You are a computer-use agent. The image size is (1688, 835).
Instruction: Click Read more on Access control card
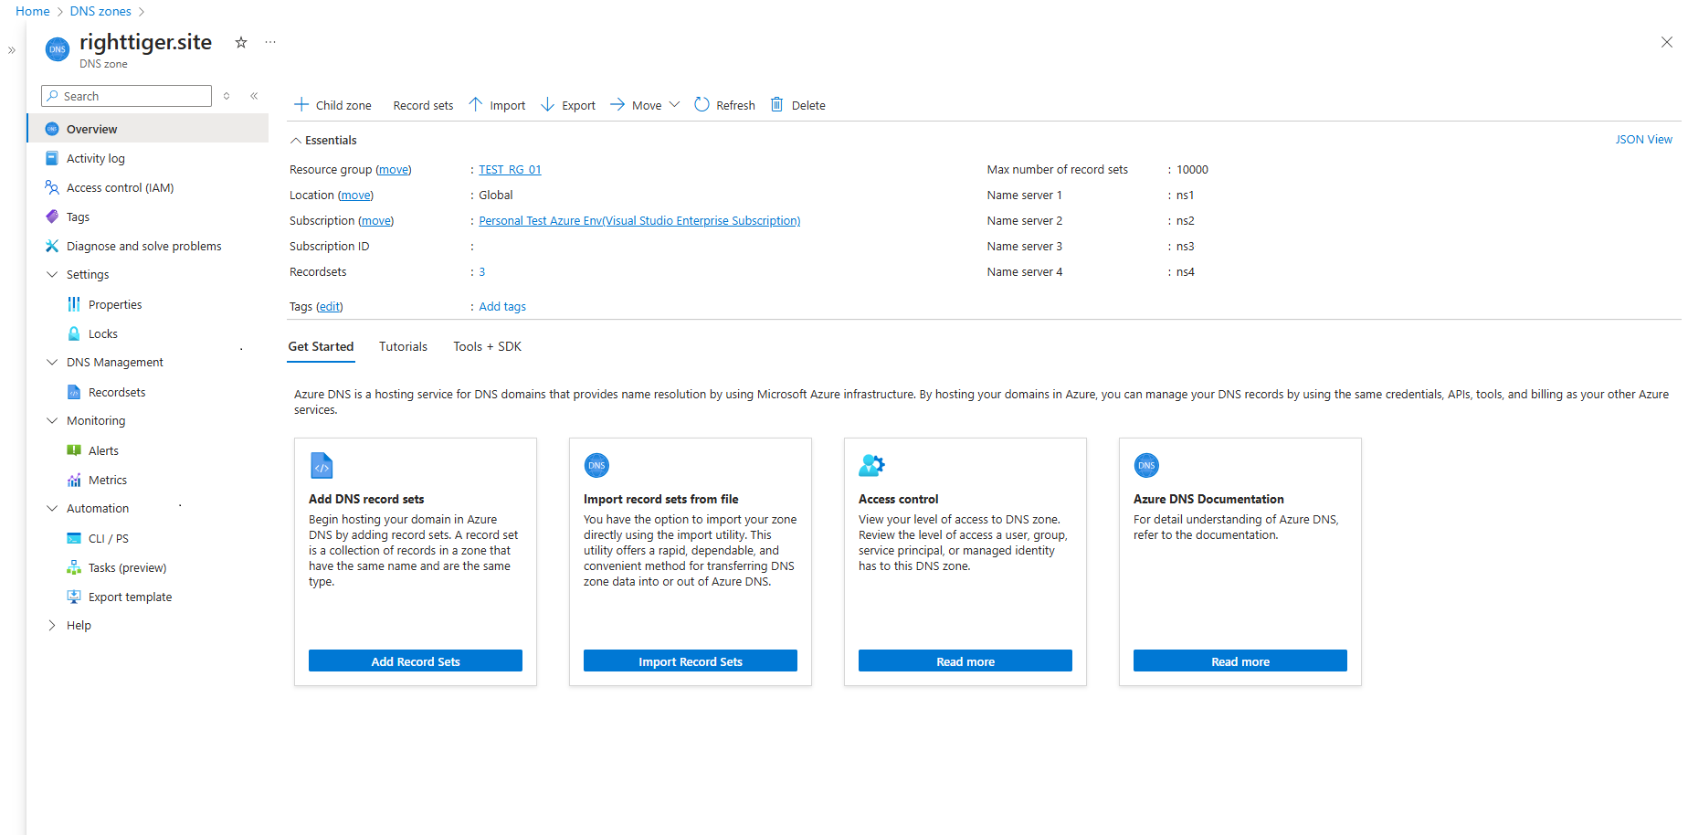point(965,661)
